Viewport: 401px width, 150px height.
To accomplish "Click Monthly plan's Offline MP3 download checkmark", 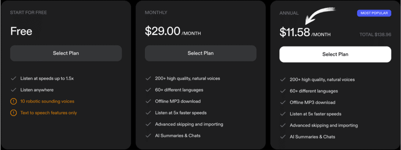I will pos(148,101).
